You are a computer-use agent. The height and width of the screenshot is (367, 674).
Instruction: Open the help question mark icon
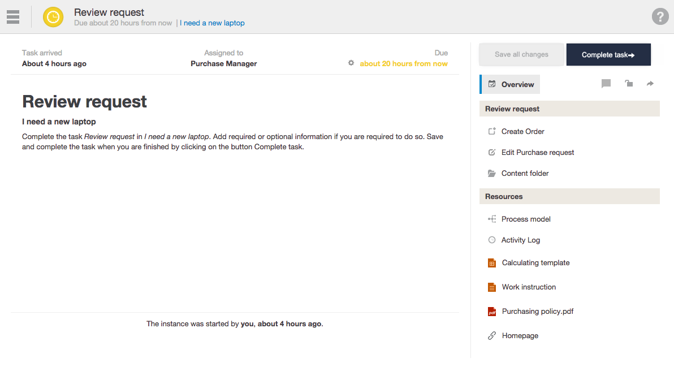tap(660, 16)
